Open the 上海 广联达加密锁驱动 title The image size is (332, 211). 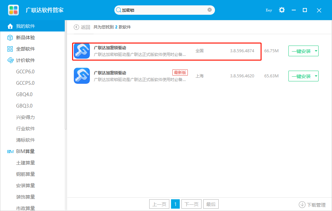pos(110,73)
